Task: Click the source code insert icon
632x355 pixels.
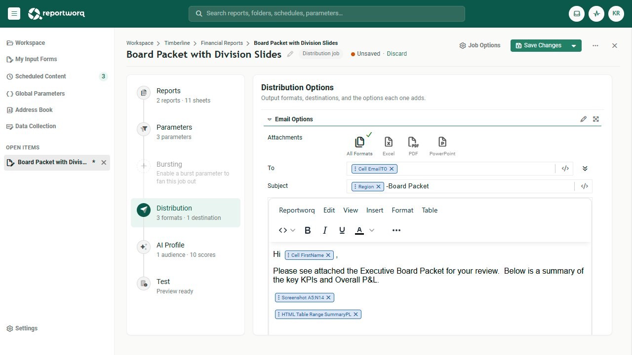Action: (x=283, y=230)
